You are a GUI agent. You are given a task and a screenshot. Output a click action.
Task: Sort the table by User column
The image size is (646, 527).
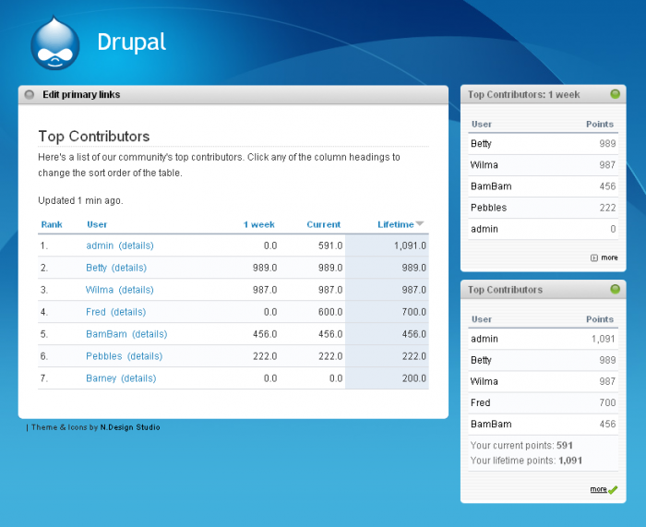click(97, 224)
